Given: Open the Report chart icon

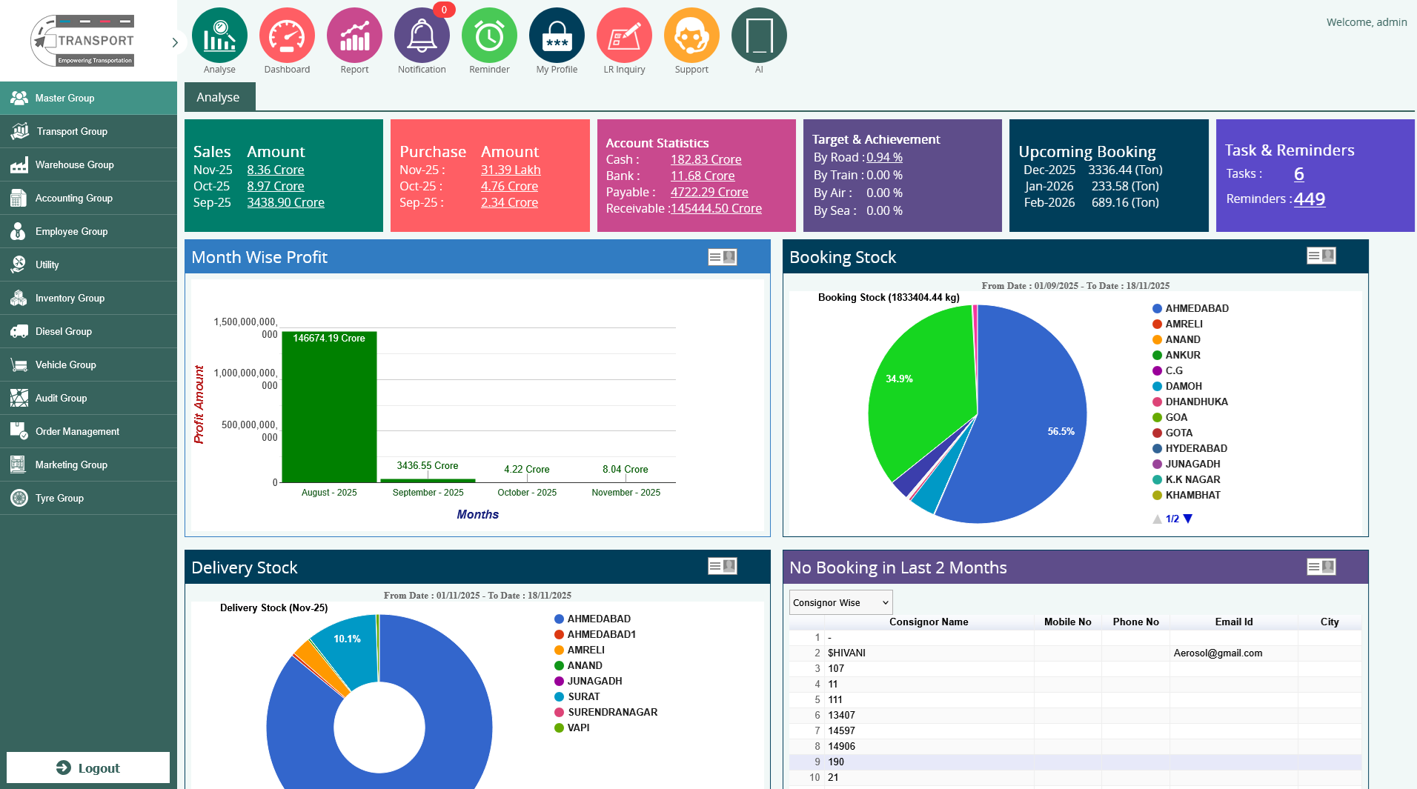Looking at the screenshot, I should coord(354,36).
